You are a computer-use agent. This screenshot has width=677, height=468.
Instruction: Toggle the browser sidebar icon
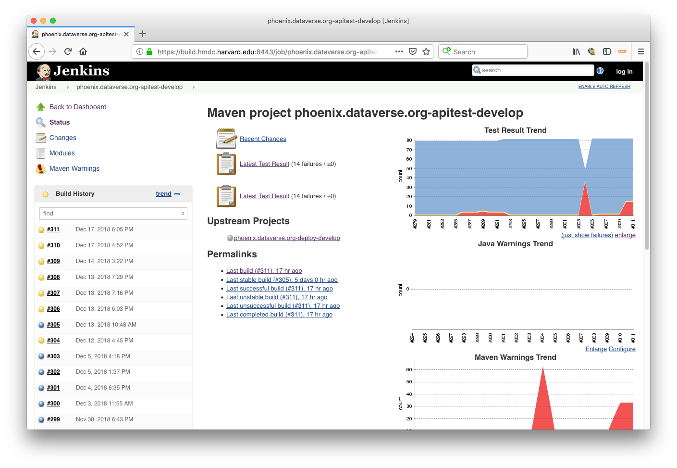[x=607, y=51]
